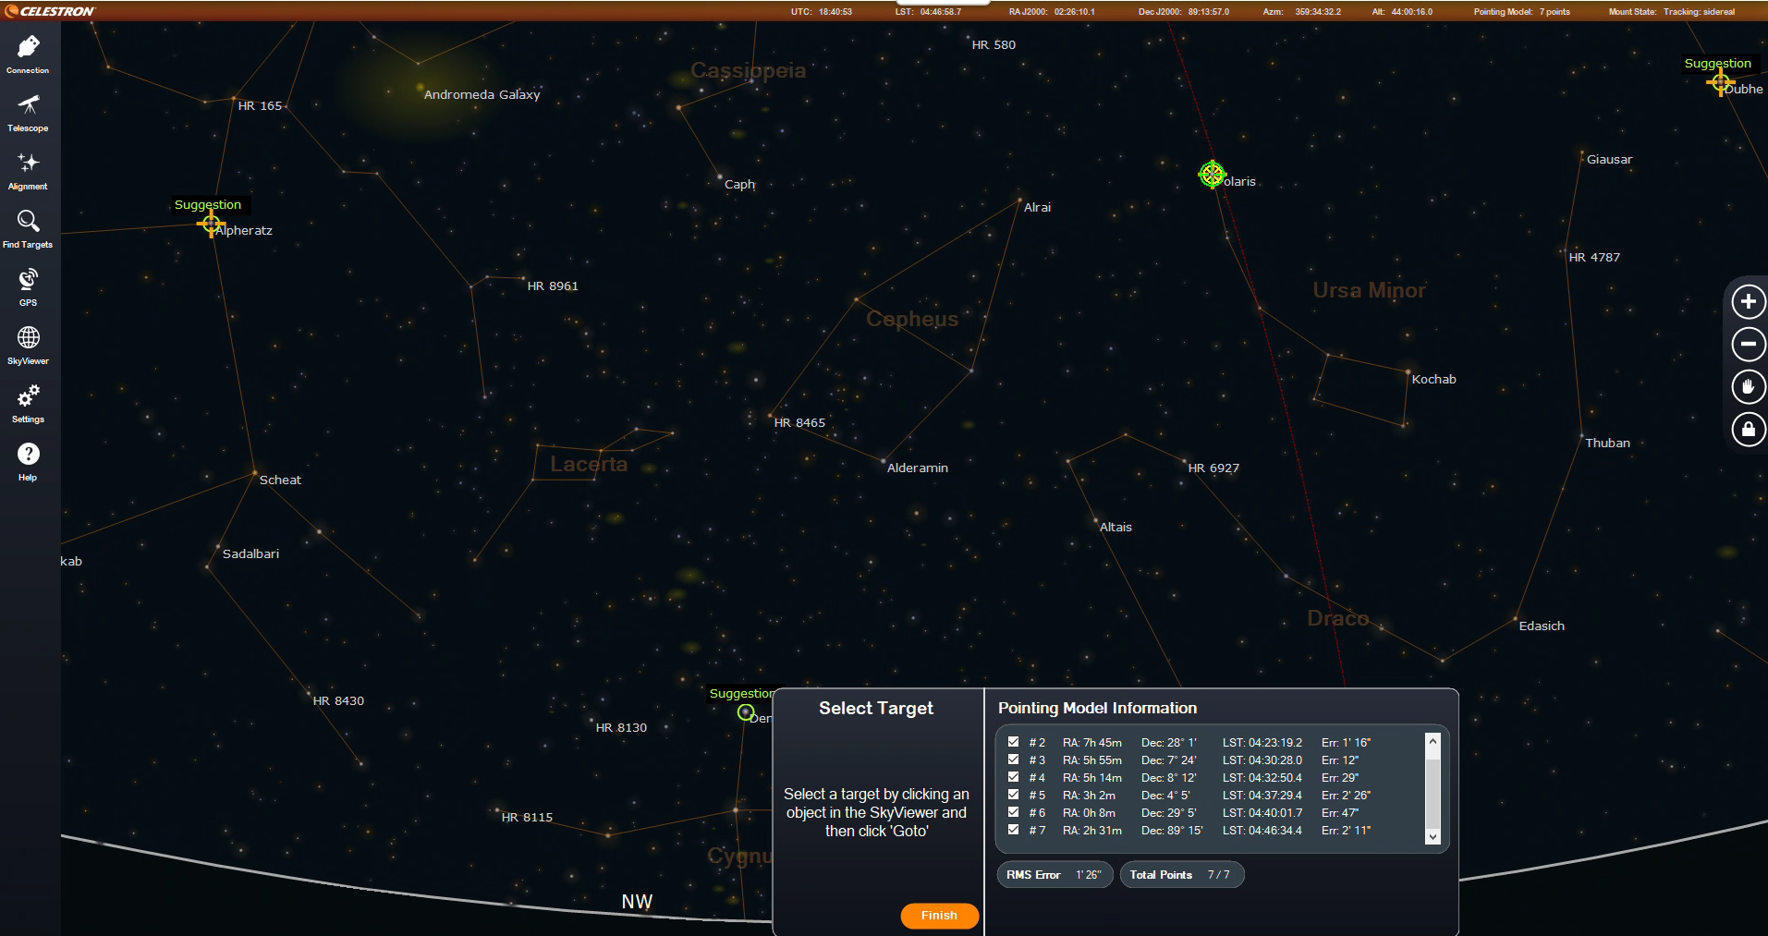
Task: Click the Polaris target crosshair
Action: [1212, 174]
